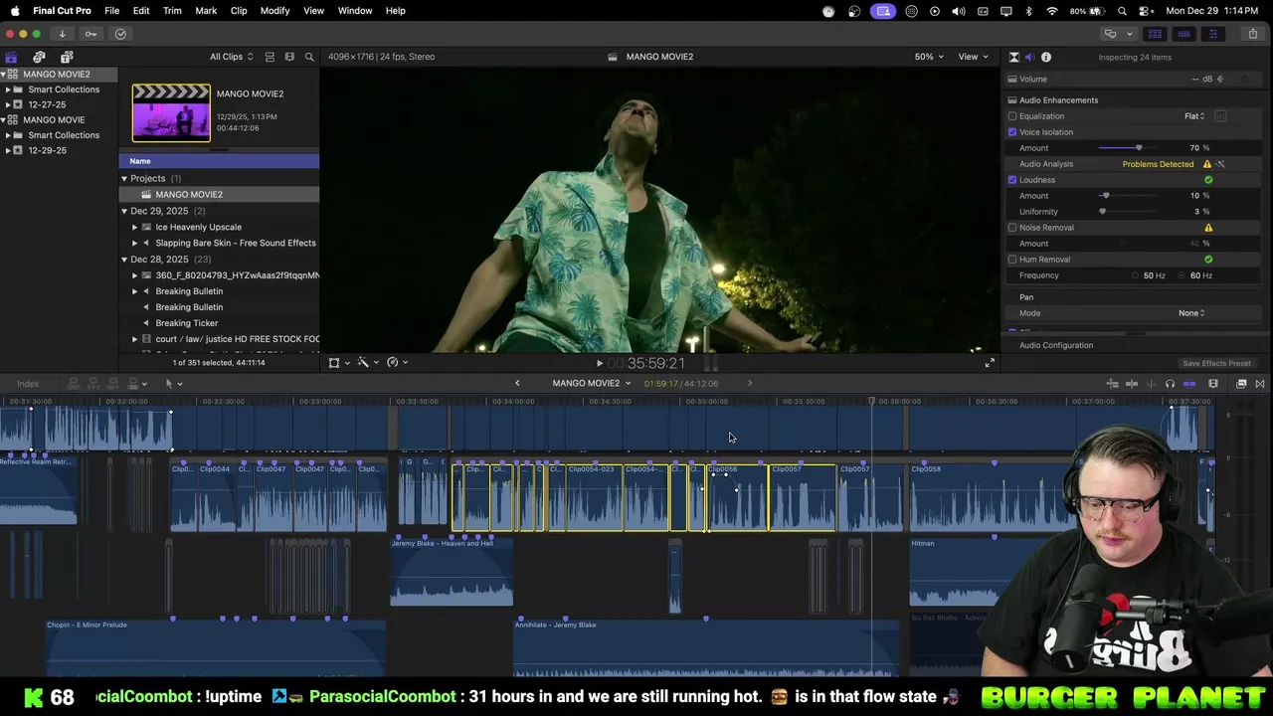Click the Import Media arrow button
This screenshot has width=1273, height=716.
(62, 34)
